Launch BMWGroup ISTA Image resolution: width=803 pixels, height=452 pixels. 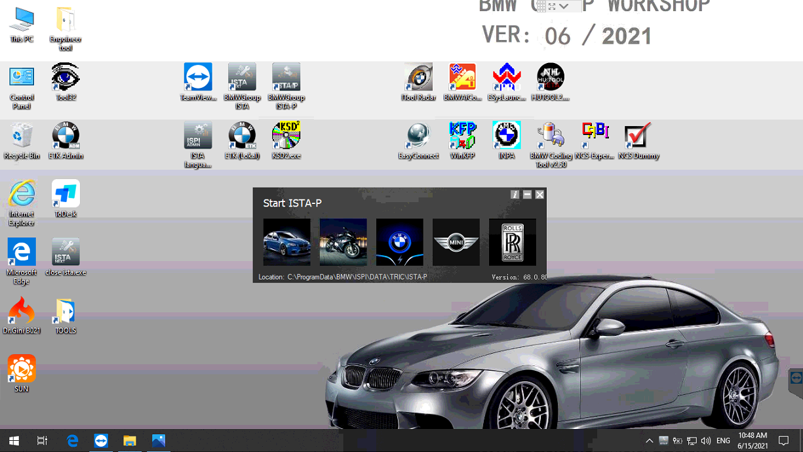coord(242,77)
